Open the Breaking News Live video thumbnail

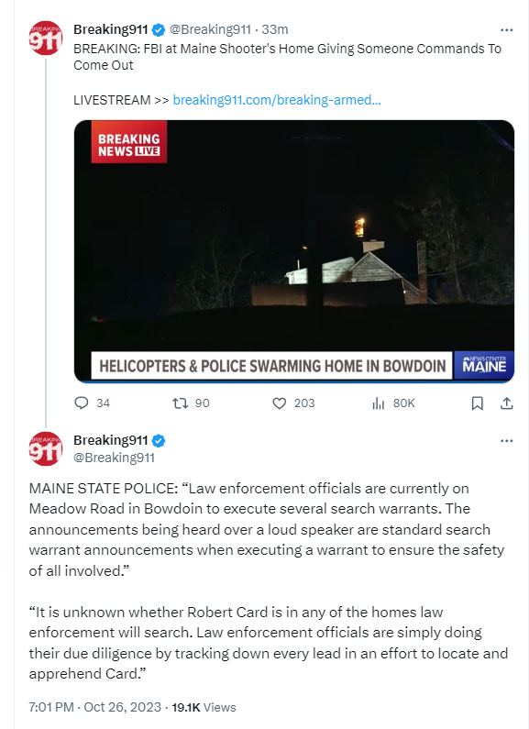click(293, 251)
